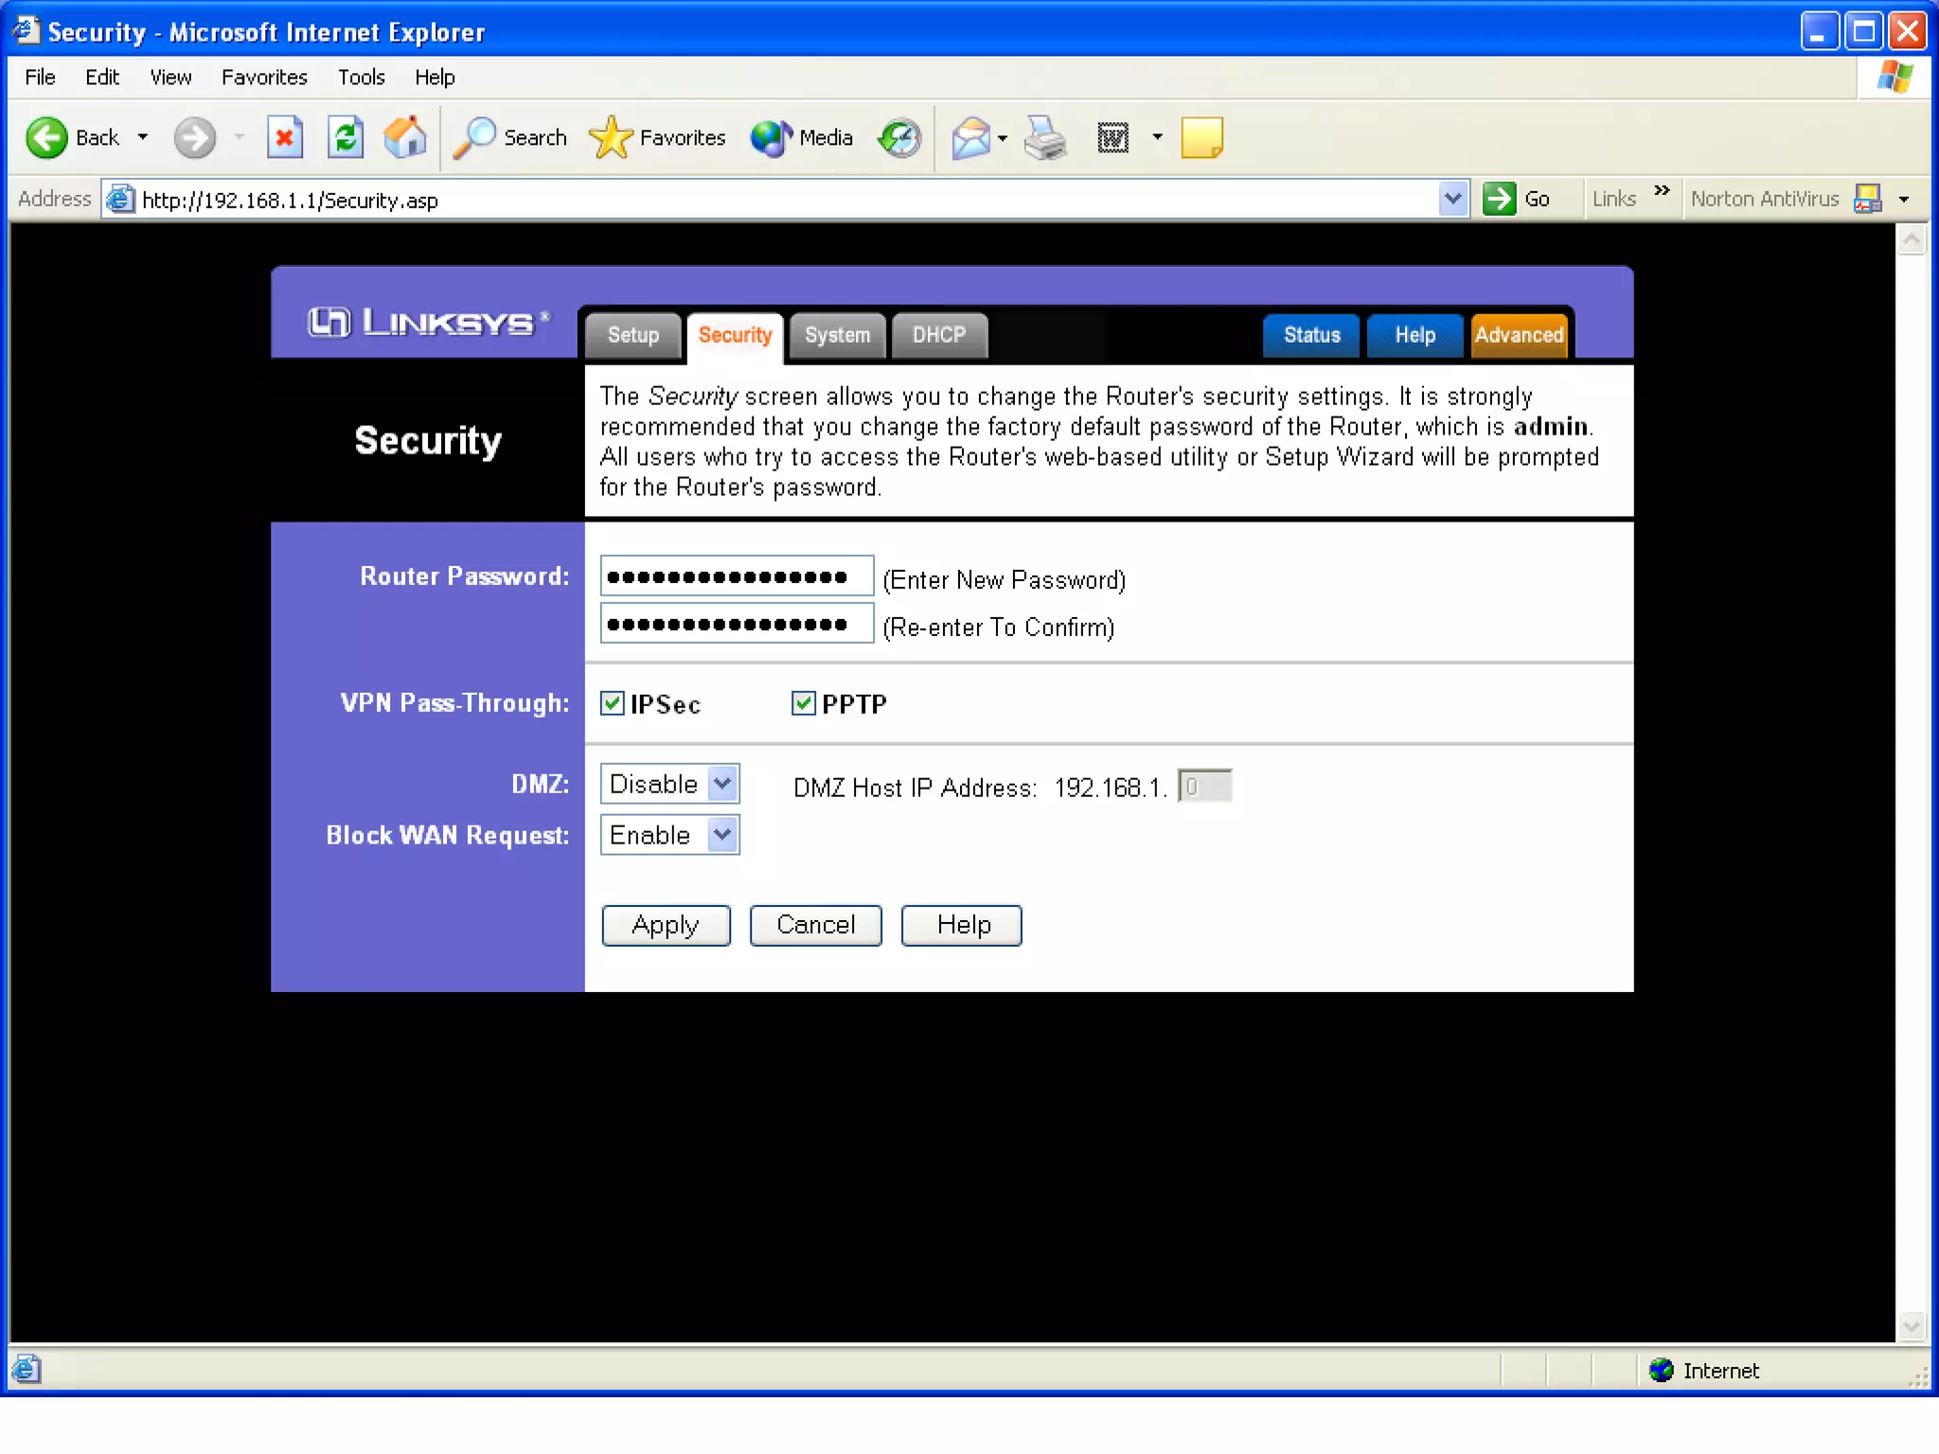Open the address bar URL dropdown arrow
This screenshot has height=1454, width=1939.
coord(1452,199)
